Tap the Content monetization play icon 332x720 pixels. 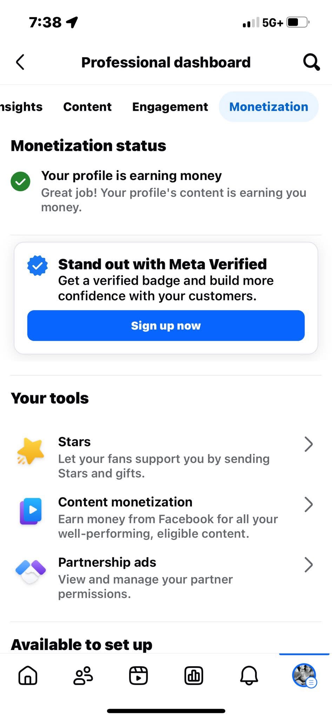point(31,511)
